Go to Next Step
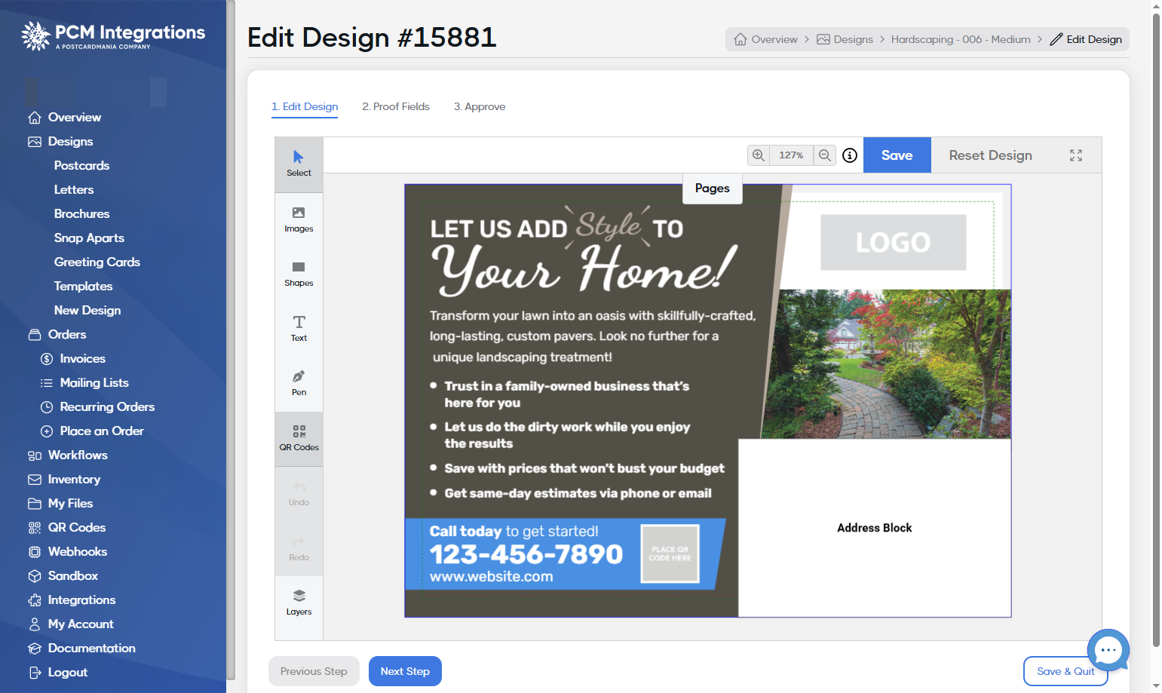This screenshot has height=693, width=1162. click(405, 671)
